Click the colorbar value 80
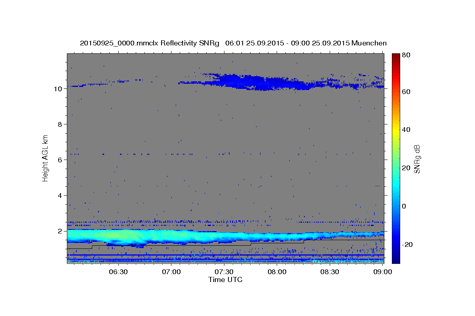The height and width of the screenshot is (316, 475). pos(406,55)
